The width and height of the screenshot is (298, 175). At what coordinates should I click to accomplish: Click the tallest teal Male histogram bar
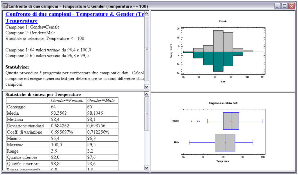tap(218, 62)
